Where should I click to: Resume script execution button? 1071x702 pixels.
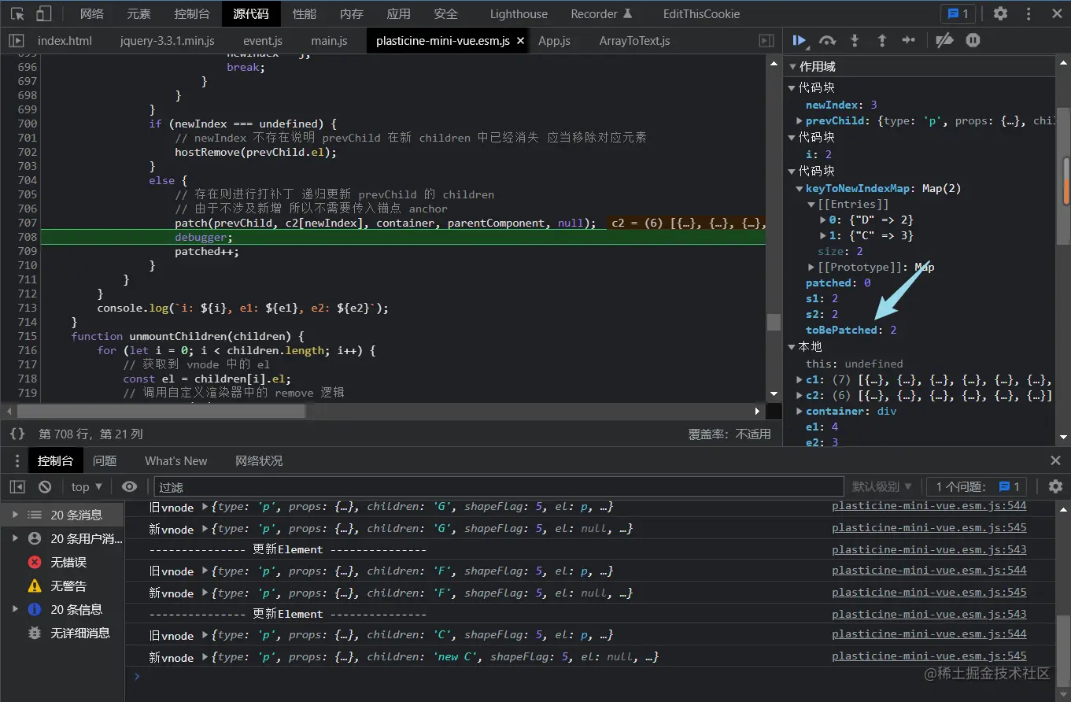[800, 40]
